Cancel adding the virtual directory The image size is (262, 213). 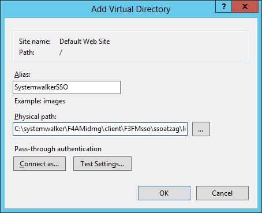(x=222, y=193)
